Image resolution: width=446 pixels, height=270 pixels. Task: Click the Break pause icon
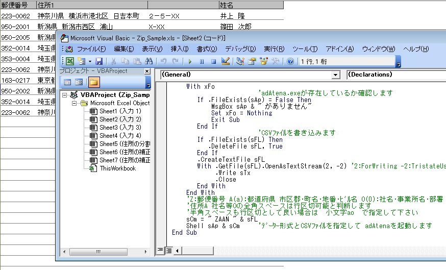[x=202, y=61]
